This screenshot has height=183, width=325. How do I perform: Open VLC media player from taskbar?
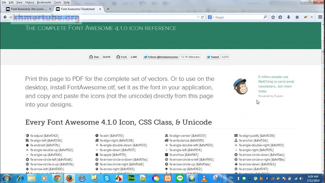pos(204,178)
